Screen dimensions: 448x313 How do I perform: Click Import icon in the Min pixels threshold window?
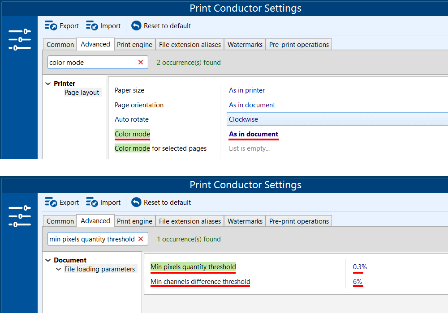click(x=92, y=203)
